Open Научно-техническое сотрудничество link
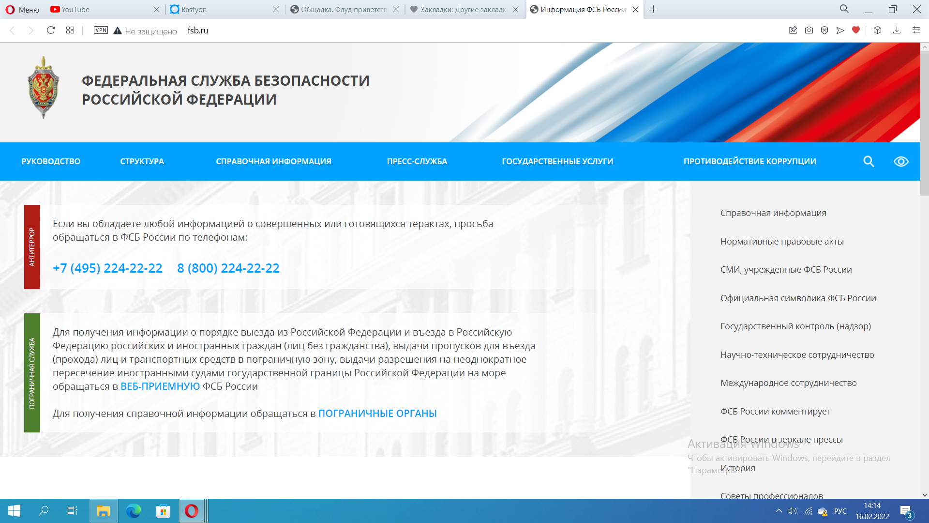The width and height of the screenshot is (929, 523). point(797,355)
